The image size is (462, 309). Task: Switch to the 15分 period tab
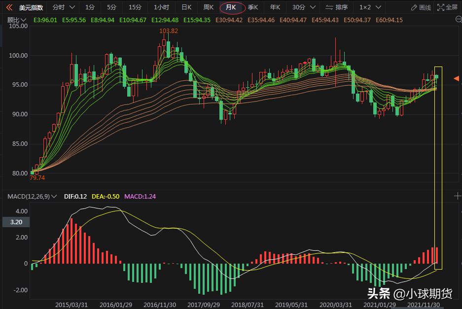pyautogui.click(x=135, y=7)
